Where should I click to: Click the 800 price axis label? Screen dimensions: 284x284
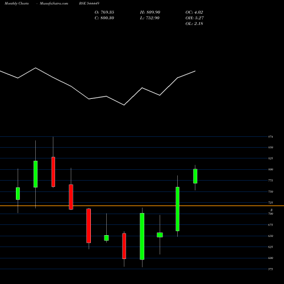(270, 169)
